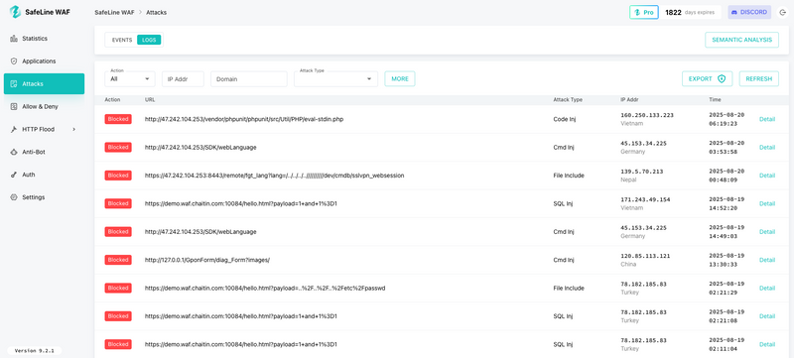The width and height of the screenshot is (794, 358).
Task: Open the Action filter dropdown
Action: (x=130, y=79)
